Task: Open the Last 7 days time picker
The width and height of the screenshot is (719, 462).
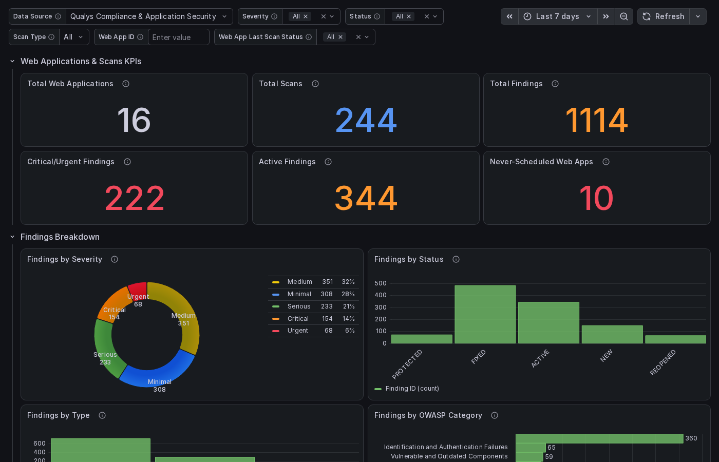Action: pos(558,16)
